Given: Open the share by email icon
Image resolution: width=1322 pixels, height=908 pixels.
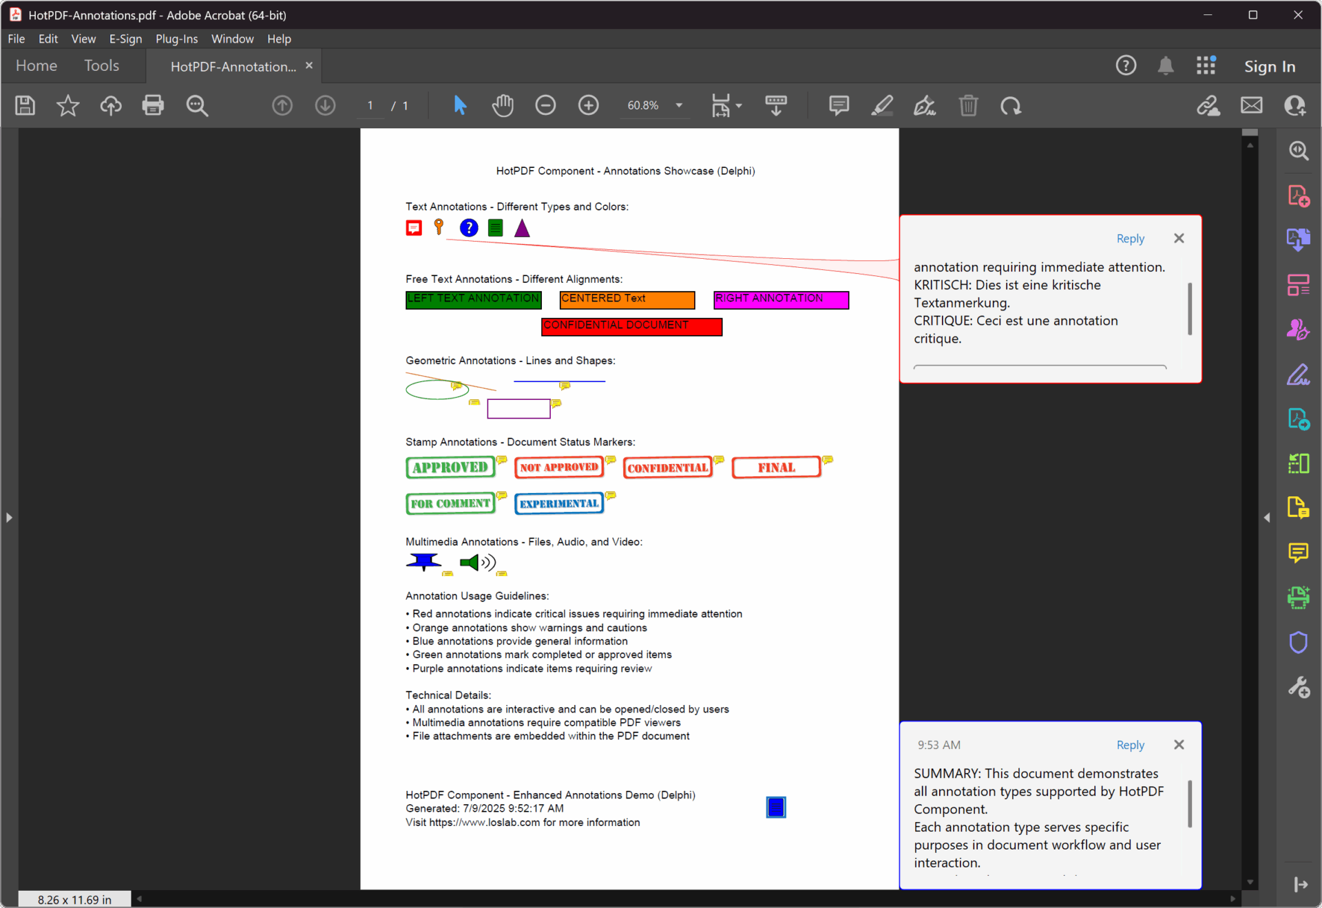Looking at the screenshot, I should pyautogui.click(x=1251, y=105).
